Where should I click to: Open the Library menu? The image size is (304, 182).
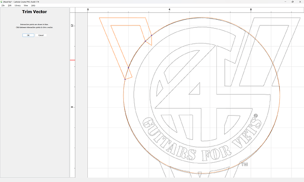pyautogui.click(x=18, y=5)
